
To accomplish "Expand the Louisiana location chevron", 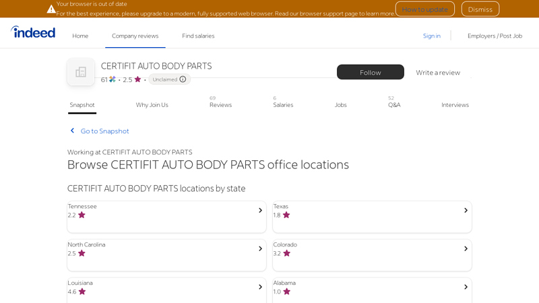I will [x=260, y=287].
